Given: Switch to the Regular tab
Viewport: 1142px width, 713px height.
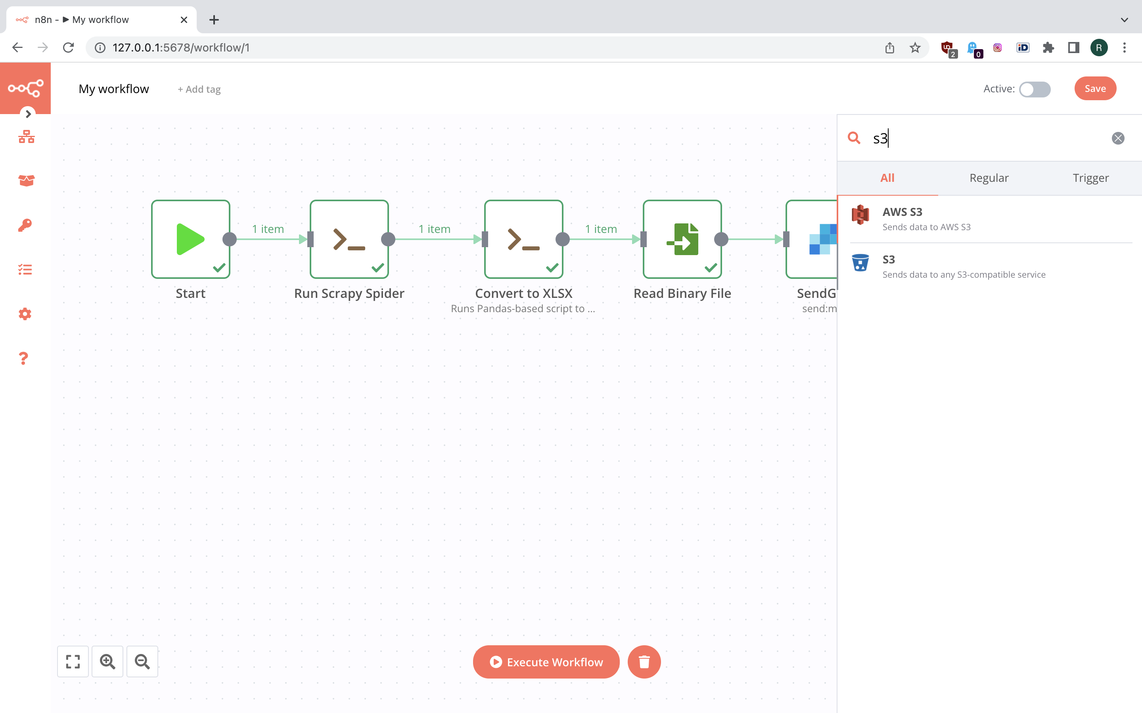Looking at the screenshot, I should point(989,178).
